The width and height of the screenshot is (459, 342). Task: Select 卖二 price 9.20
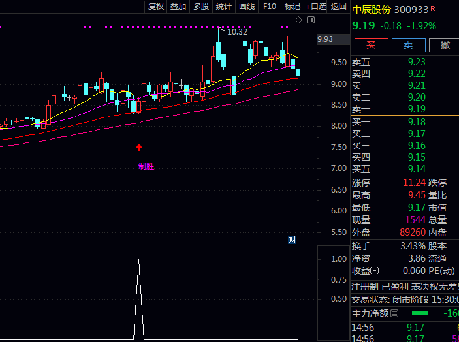[417, 97]
